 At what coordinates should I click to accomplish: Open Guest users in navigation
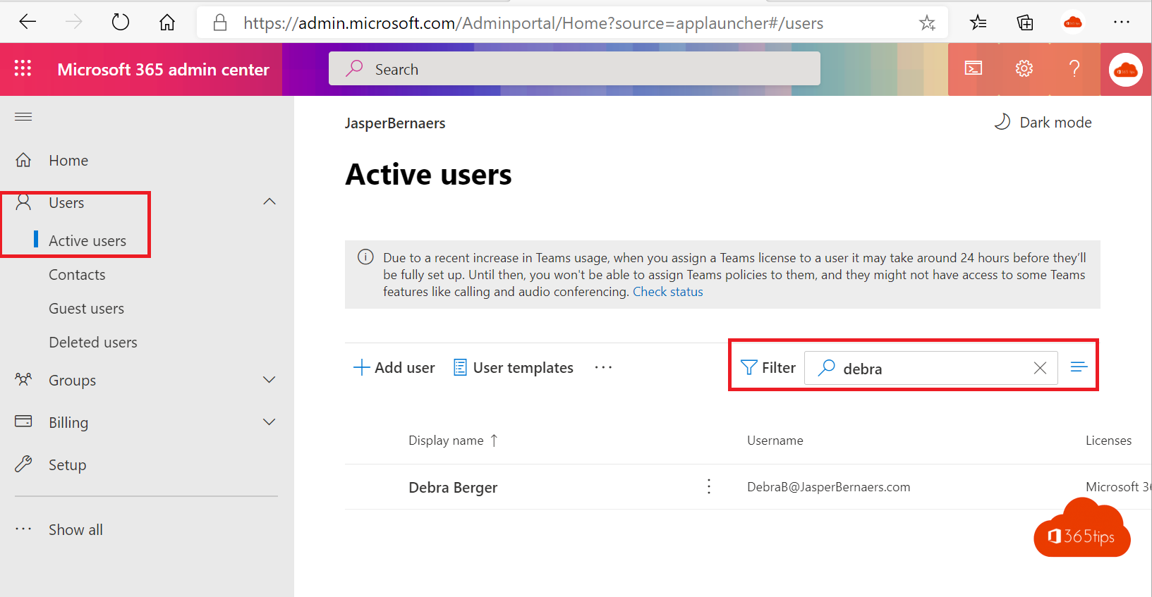click(x=86, y=309)
